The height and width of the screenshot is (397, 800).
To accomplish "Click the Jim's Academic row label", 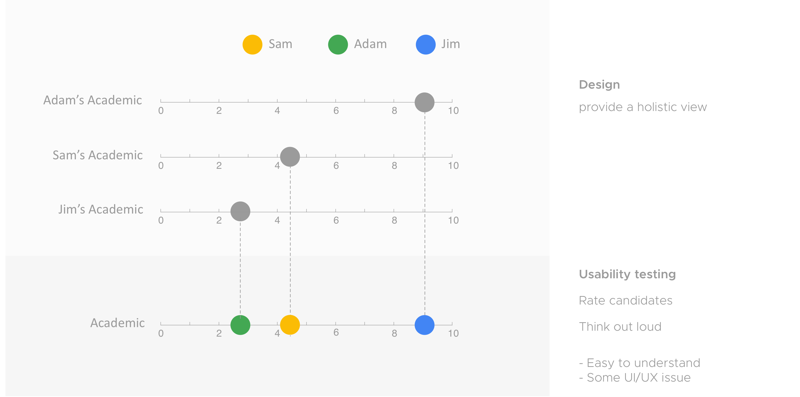I will click(101, 209).
